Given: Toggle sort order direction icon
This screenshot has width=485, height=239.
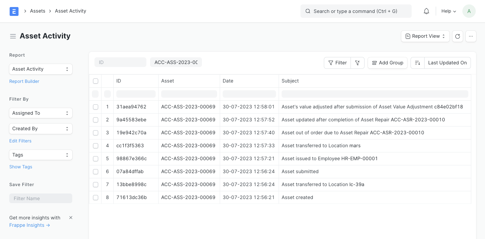Looking at the screenshot, I should click(x=418, y=63).
